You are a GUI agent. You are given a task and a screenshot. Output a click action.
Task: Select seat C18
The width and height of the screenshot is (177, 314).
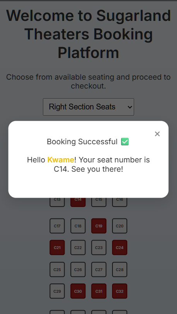click(78, 226)
